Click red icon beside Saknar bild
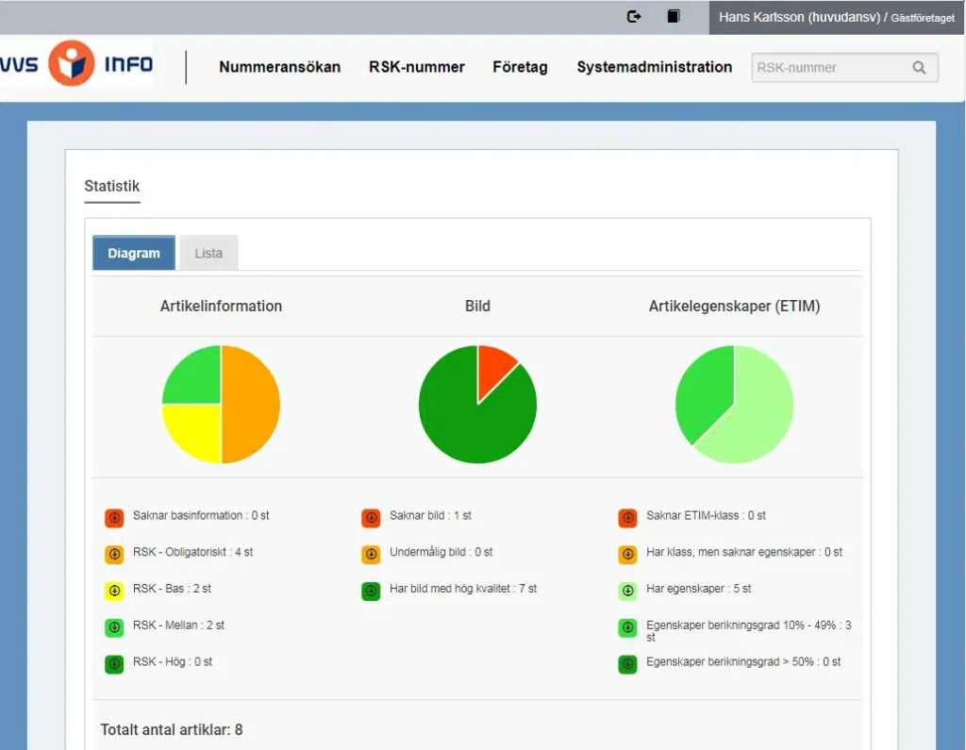This screenshot has width=966, height=750. tap(371, 518)
